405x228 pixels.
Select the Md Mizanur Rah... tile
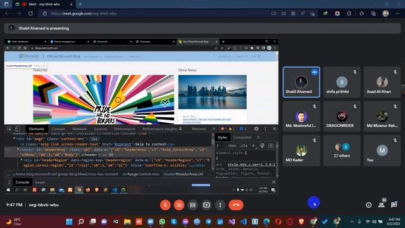[382, 117]
